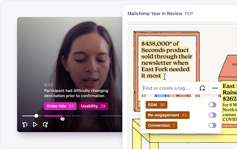Click the magenta highlighted timeline segment
Screen dimensions: 237x149
[57, 116]
